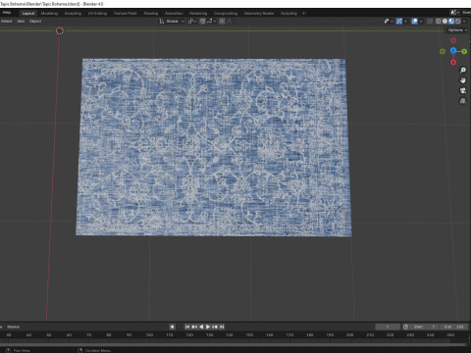Select the blue rug object
The height and width of the screenshot is (353, 471).
point(214,147)
